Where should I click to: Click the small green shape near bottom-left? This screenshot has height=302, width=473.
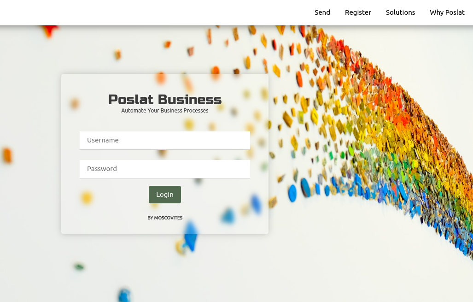[79, 266]
